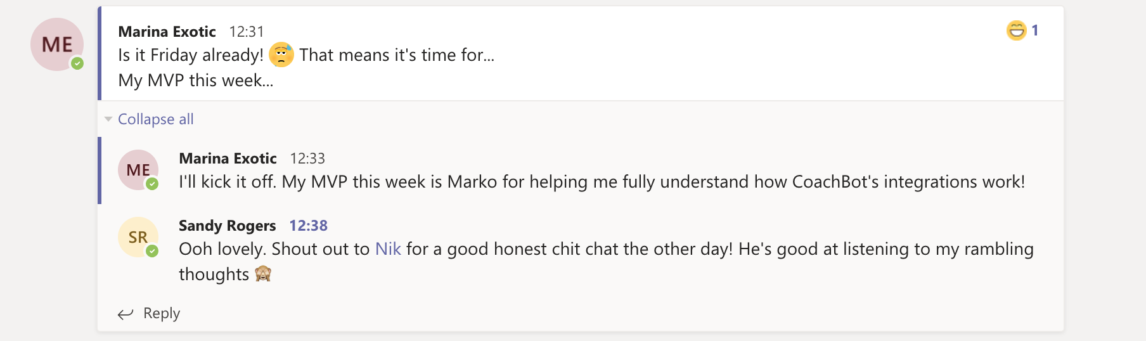The height and width of the screenshot is (341, 1146).
Task: Collapse all replies in thread
Action: (156, 119)
